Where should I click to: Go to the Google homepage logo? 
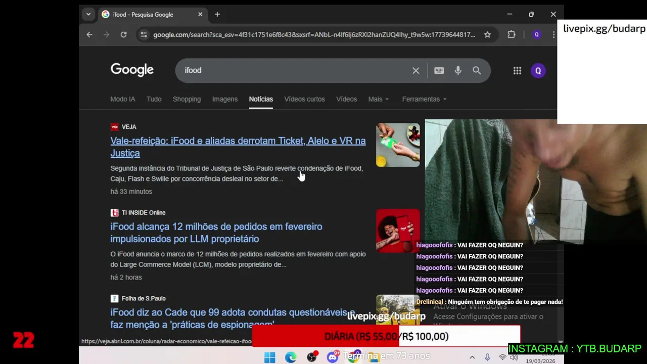pos(132,70)
